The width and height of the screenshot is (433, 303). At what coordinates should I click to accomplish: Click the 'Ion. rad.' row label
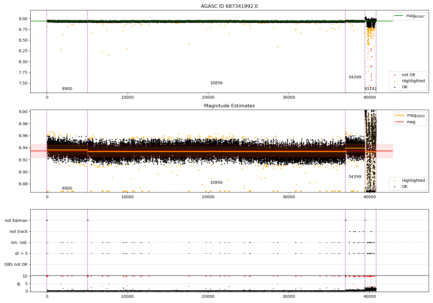[x=19, y=242]
